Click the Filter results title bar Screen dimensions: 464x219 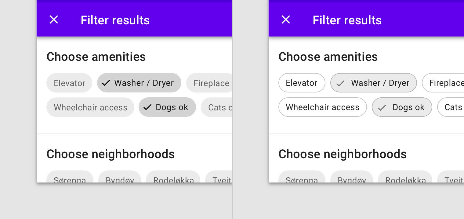click(x=115, y=20)
